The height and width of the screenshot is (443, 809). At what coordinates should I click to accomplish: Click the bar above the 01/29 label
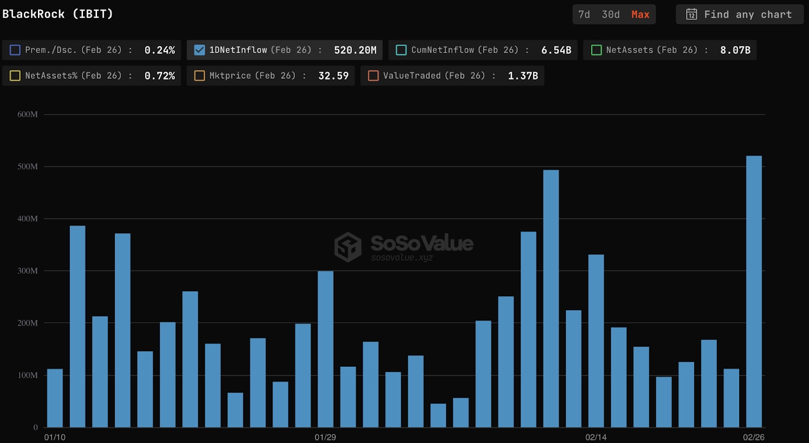coord(325,349)
